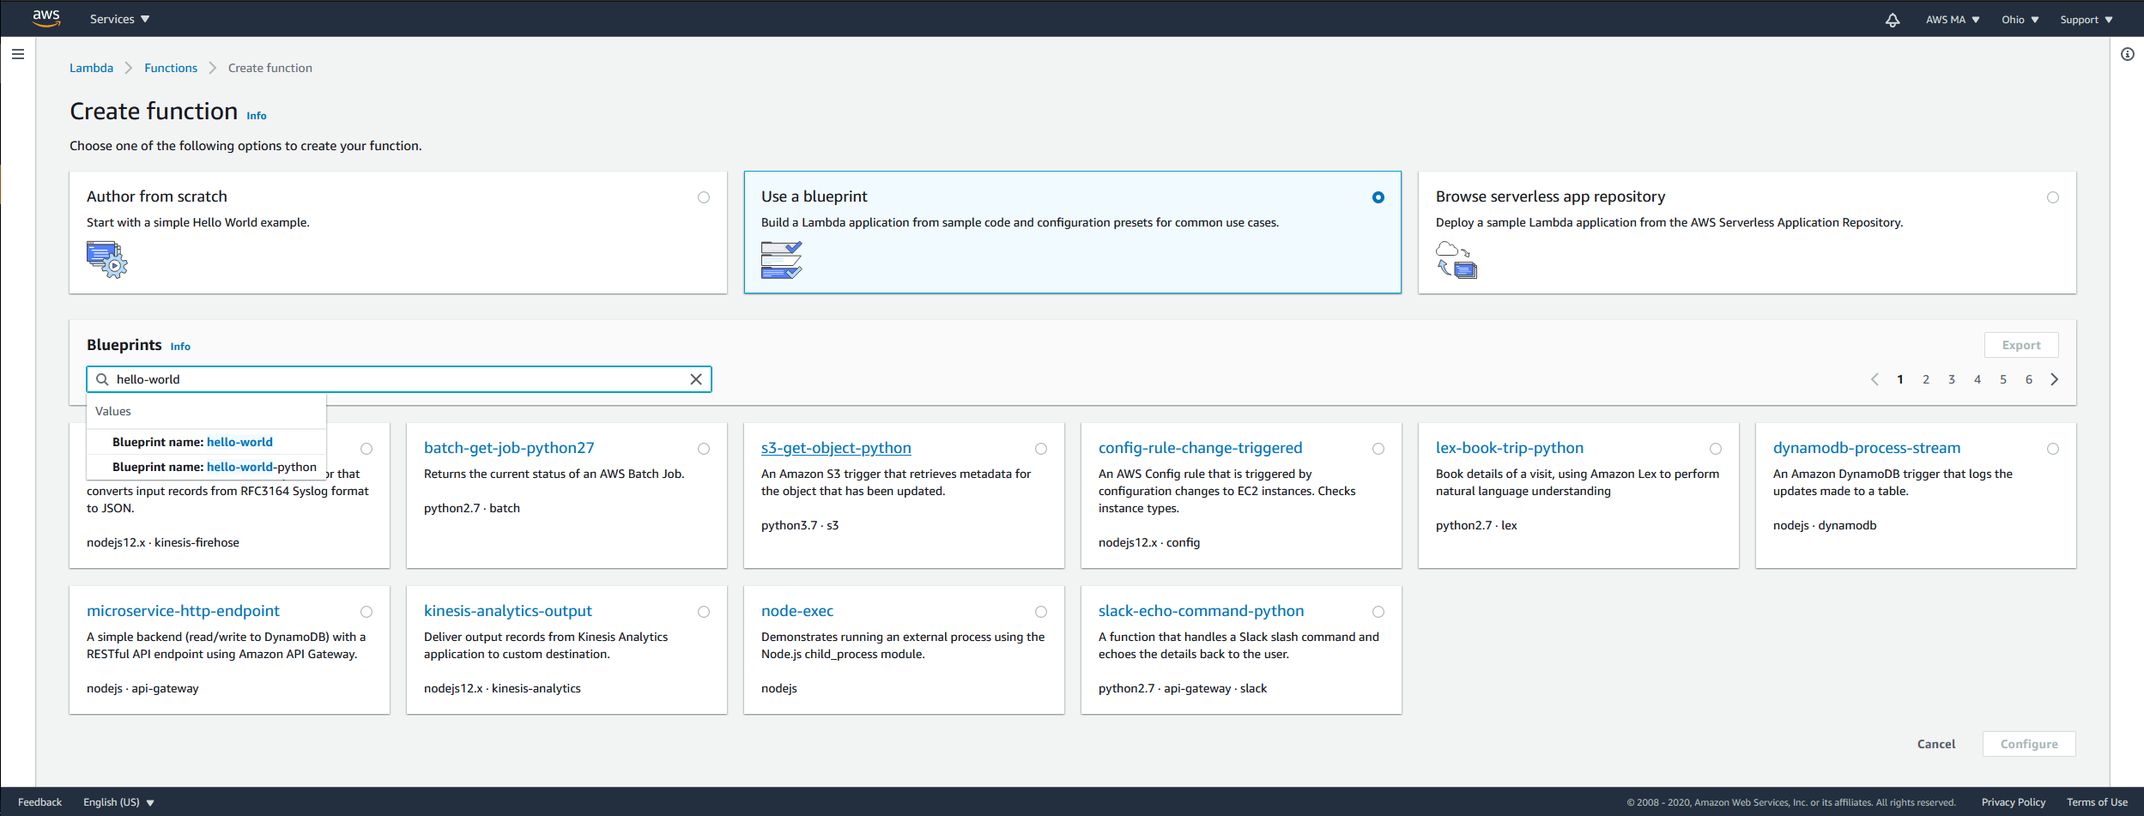
Task: Open the lex-book-trip-python blueprint link
Action: pyautogui.click(x=1510, y=448)
